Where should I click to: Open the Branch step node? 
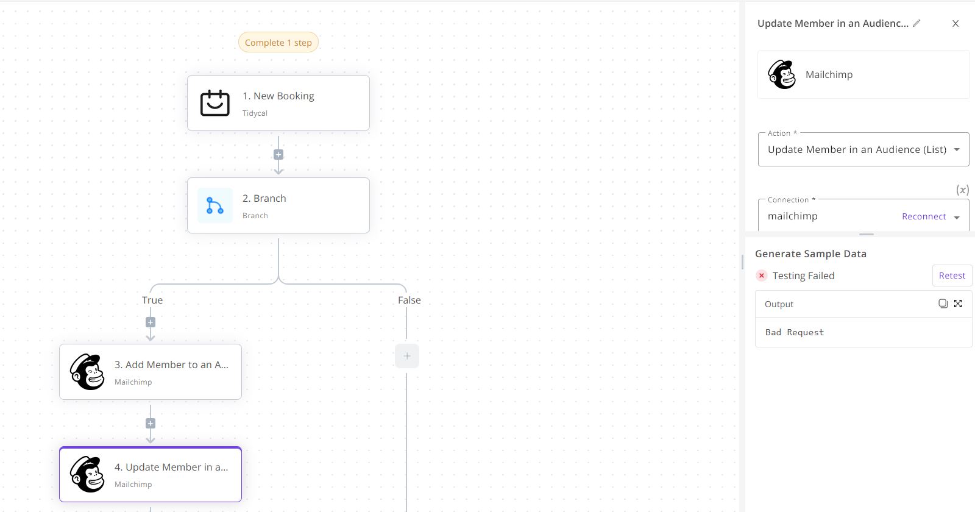click(278, 205)
